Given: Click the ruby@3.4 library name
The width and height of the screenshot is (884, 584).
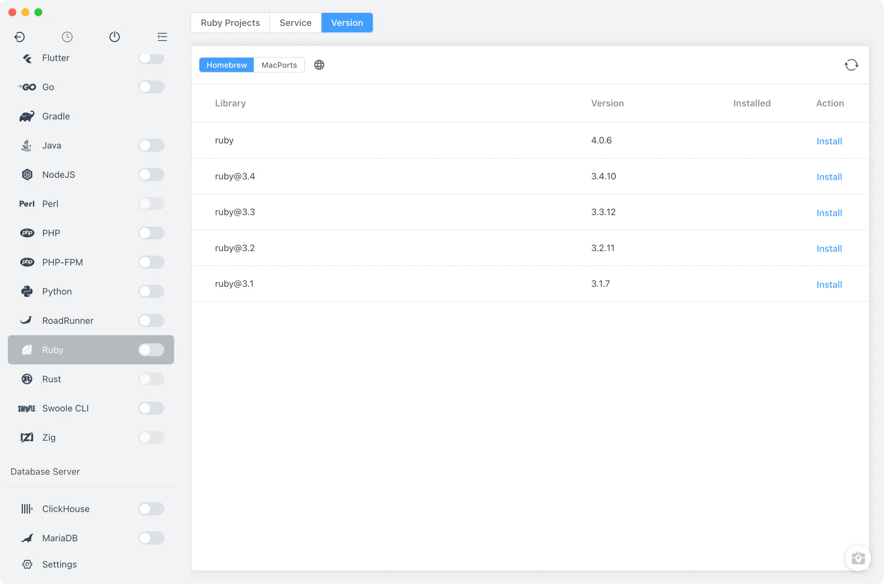Looking at the screenshot, I should [x=235, y=176].
